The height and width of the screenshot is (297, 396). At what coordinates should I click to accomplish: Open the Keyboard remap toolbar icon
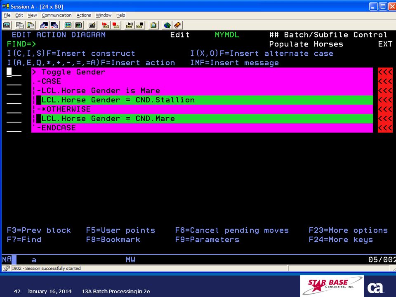coord(92,25)
